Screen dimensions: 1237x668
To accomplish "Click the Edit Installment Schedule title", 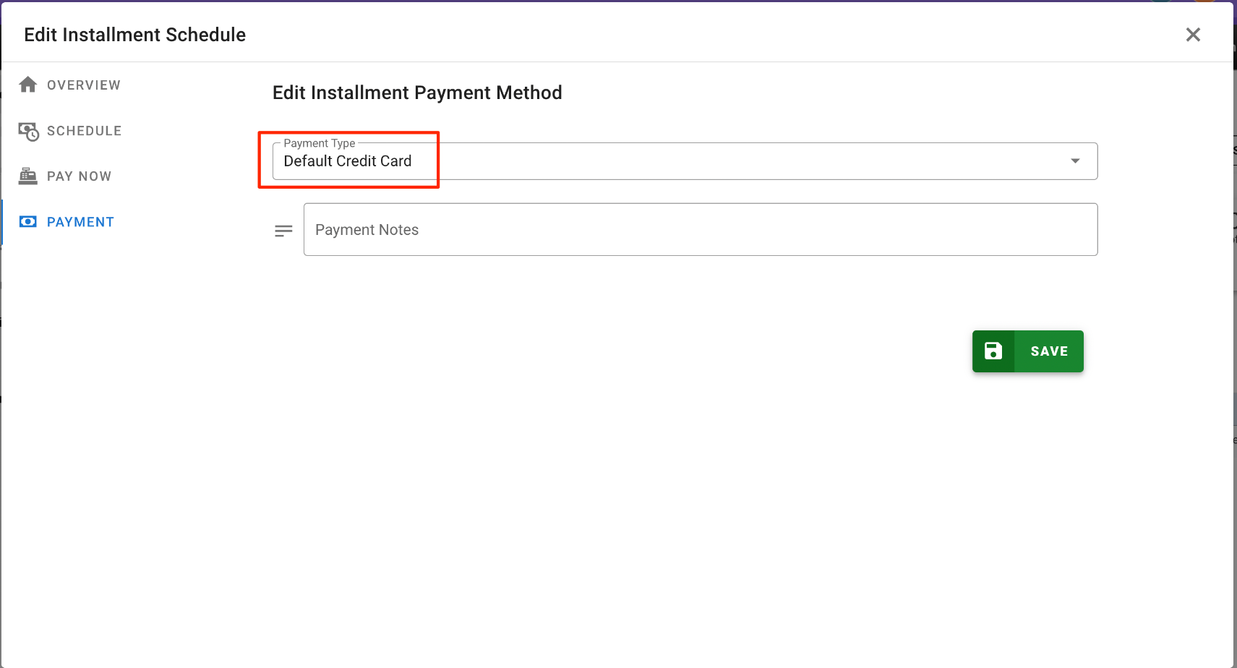I will [x=135, y=35].
